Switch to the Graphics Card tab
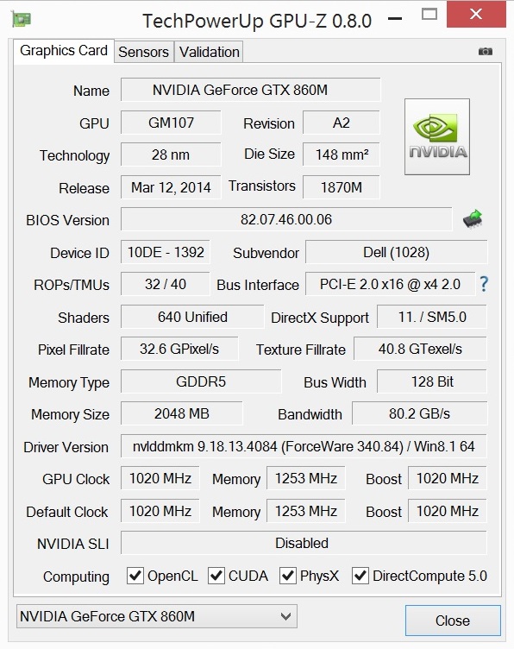The image size is (514, 649). tap(64, 51)
